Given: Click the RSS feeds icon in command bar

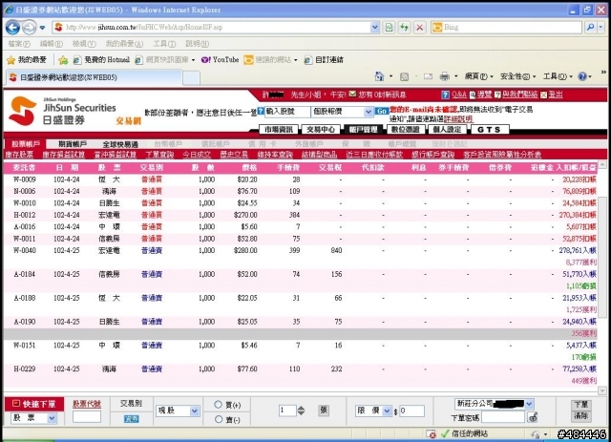Looking at the screenshot, I should click(x=405, y=76).
